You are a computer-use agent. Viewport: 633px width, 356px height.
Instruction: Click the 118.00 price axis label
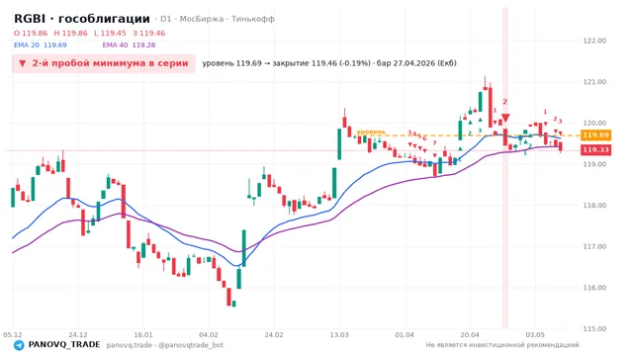(594, 206)
